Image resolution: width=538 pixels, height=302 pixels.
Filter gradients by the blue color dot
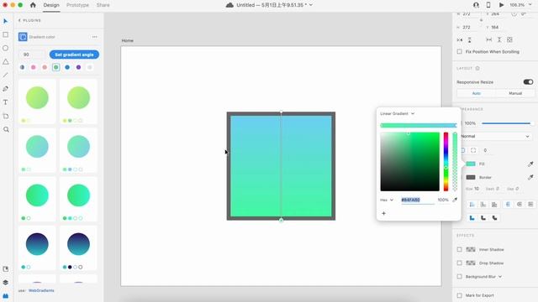(67, 67)
